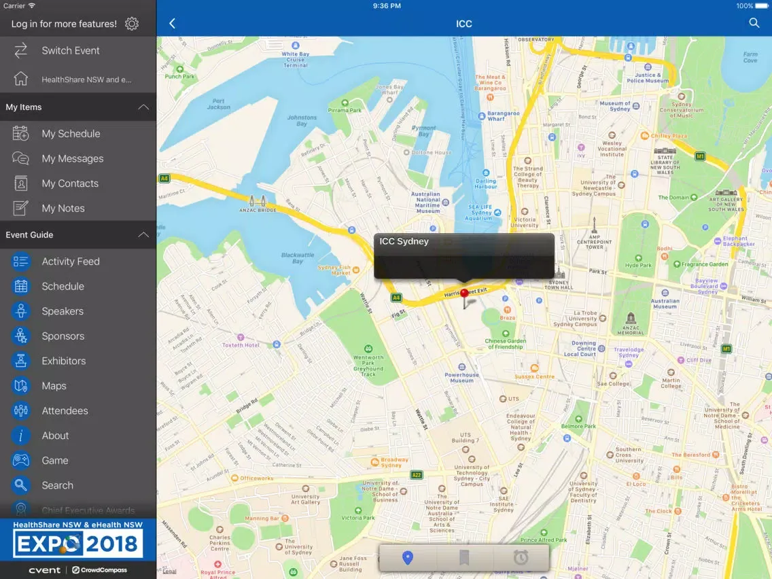Click Attendees text in Event Guide
This screenshot has width=772, height=579.
tap(65, 410)
